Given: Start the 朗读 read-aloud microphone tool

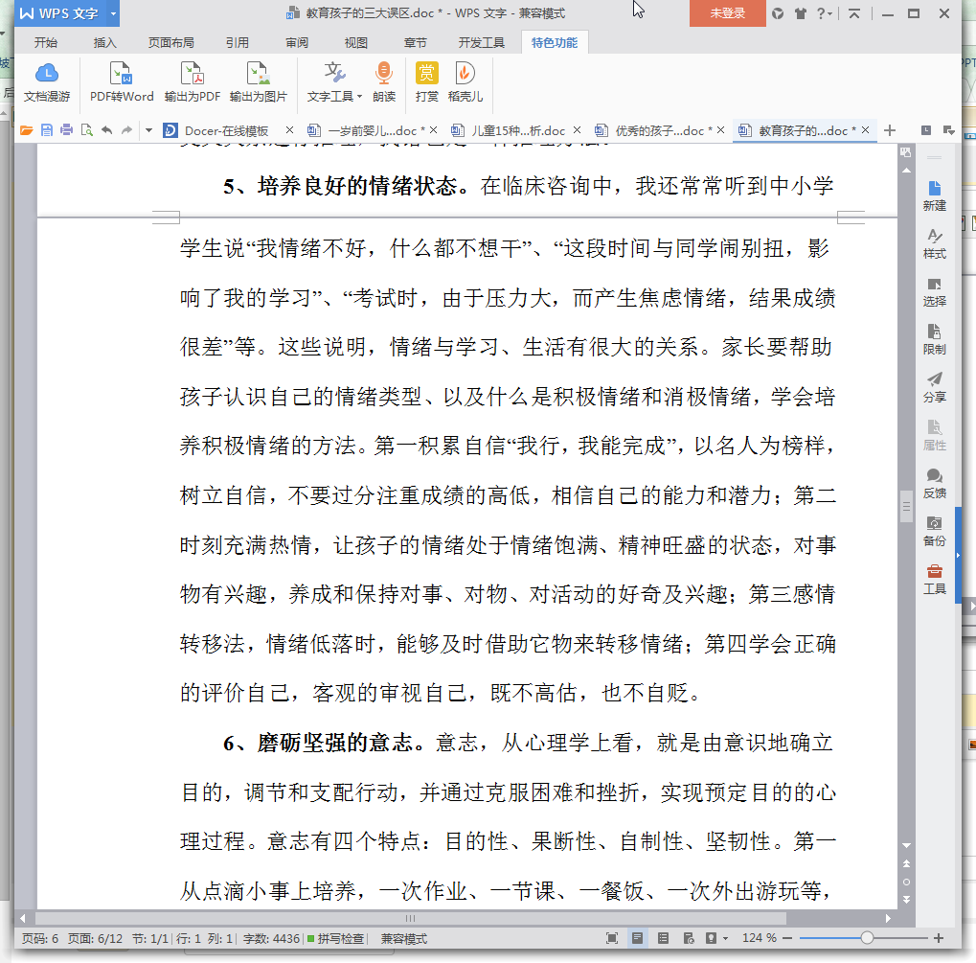Looking at the screenshot, I should click(x=384, y=81).
